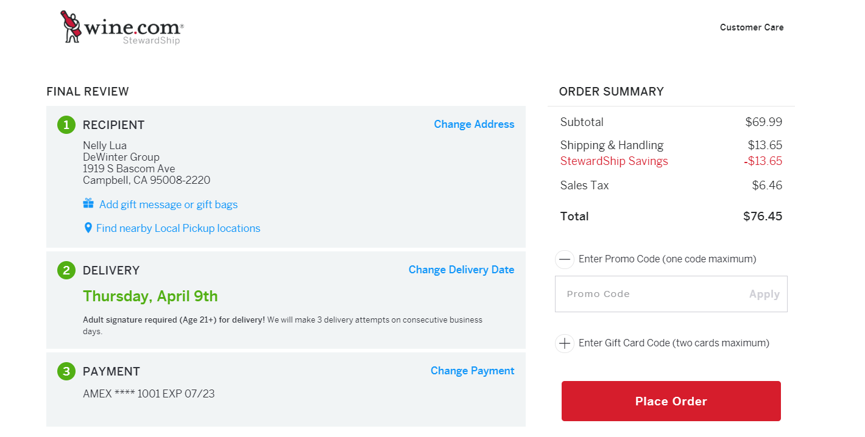Viewport: 865px width, 437px height.
Task: Open Customer Care page
Action: click(752, 27)
